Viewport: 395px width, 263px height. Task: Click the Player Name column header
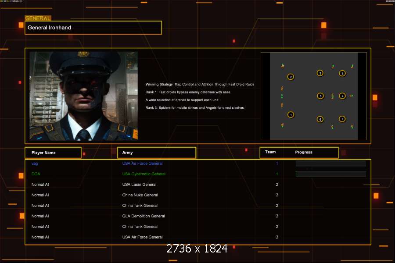click(53, 153)
